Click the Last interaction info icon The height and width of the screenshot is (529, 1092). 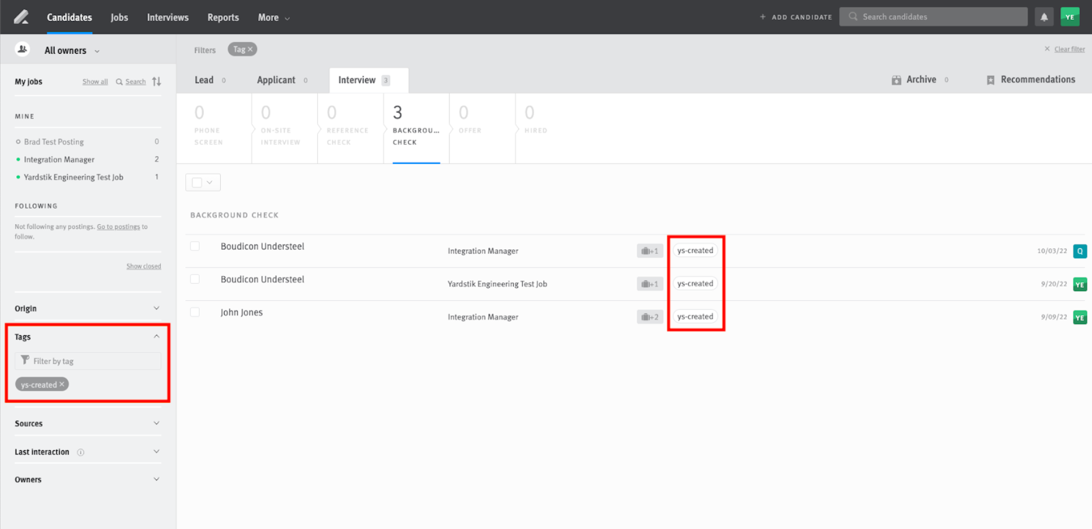pos(81,452)
